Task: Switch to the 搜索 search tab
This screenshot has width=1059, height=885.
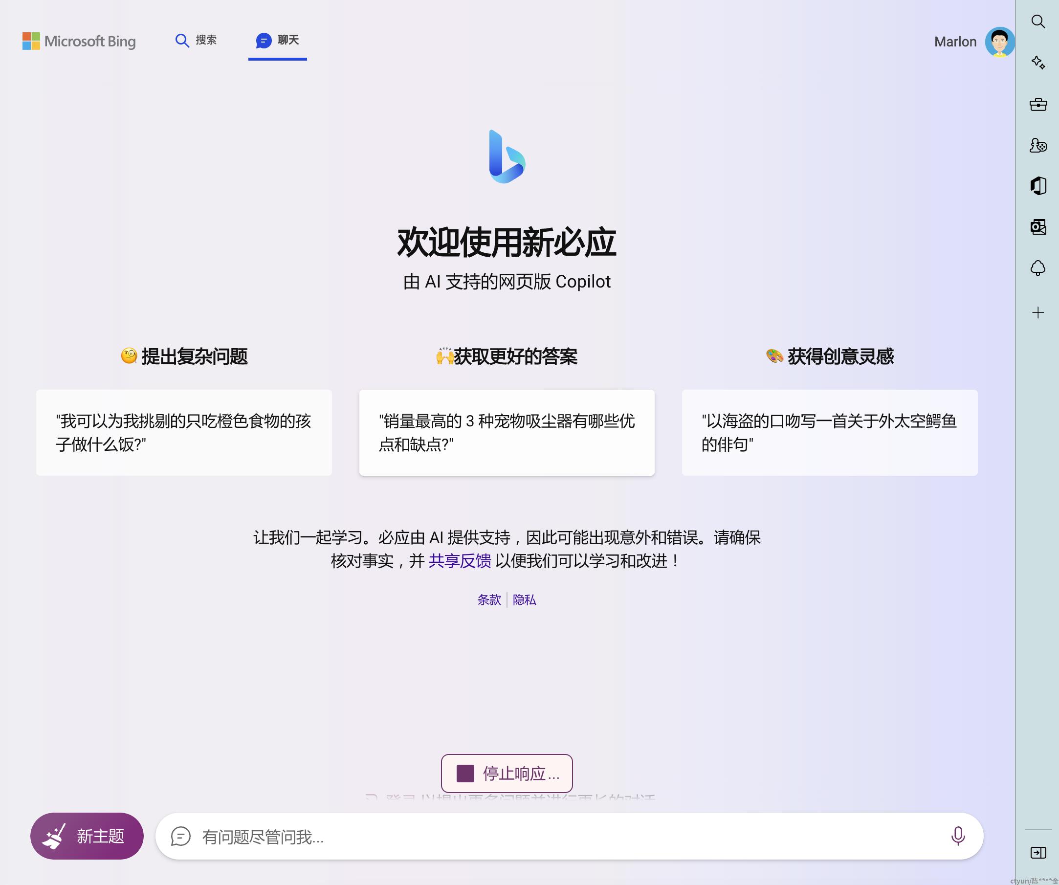Action: tap(196, 41)
